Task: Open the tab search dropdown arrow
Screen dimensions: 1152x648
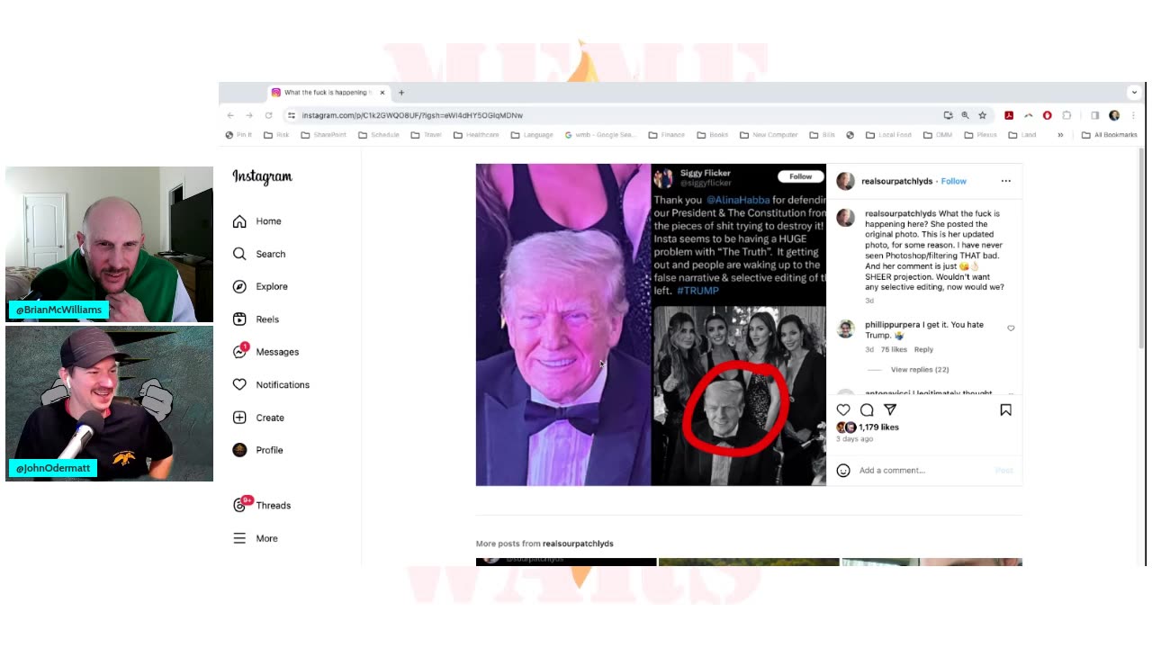Action: click(1134, 93)
